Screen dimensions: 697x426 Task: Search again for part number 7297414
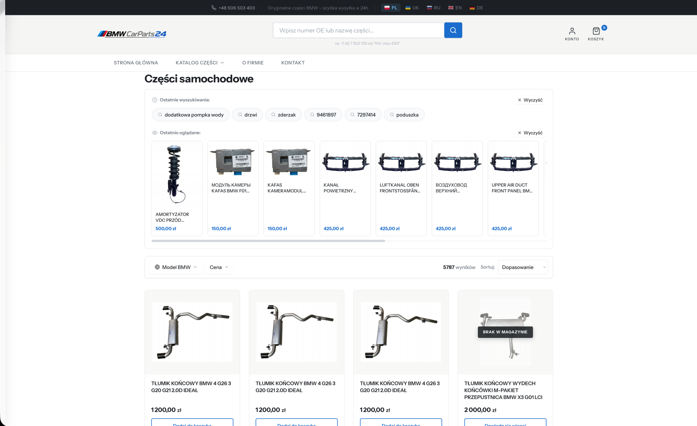click(x=363, y=115)
